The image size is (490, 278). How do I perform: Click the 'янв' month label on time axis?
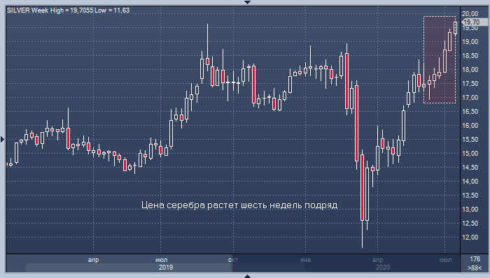pyautogui.click(x=305, y=260)
